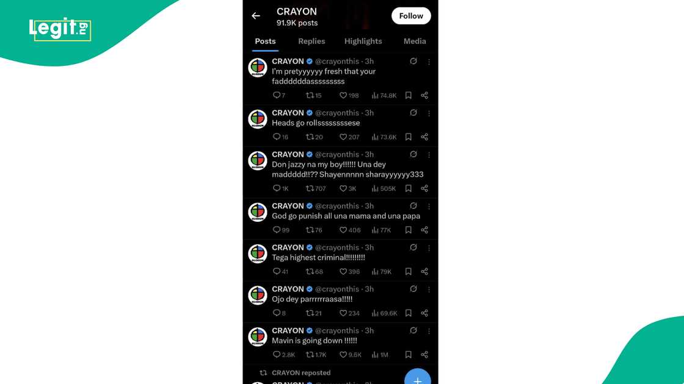Switch to the Replies tab
The width and height of the screenshot is (684, 384).
pyautogui.click(x=311, y=41)
